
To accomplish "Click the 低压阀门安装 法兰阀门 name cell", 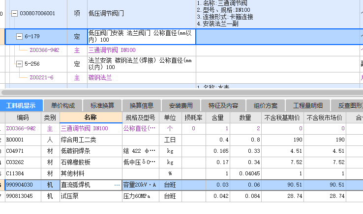I will [x=142, y=36].
